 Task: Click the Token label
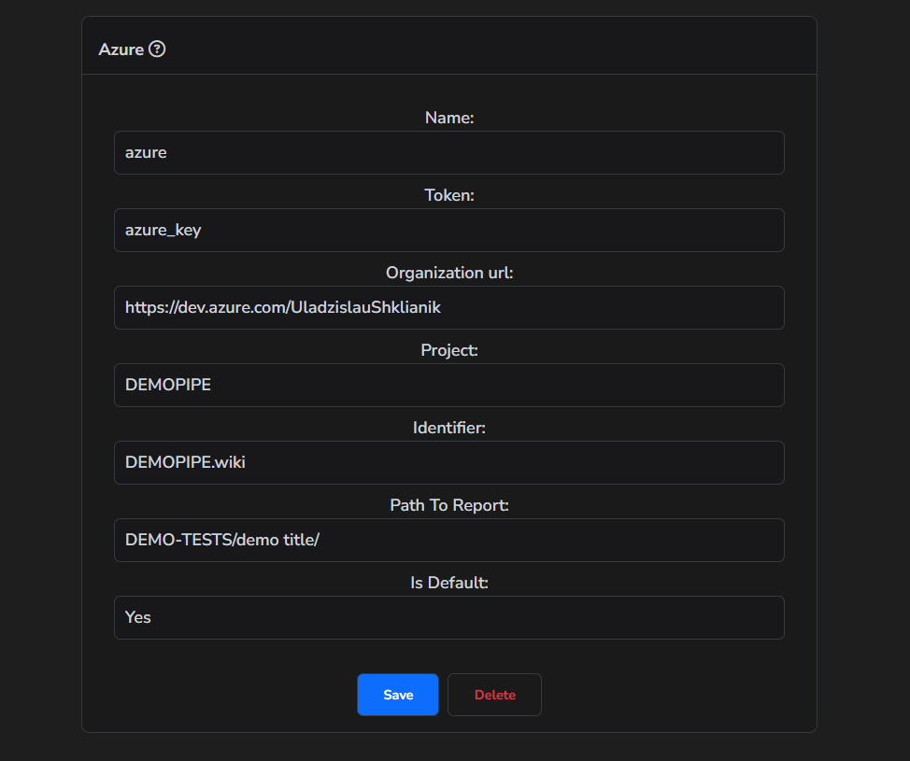[x=448, y=195]
